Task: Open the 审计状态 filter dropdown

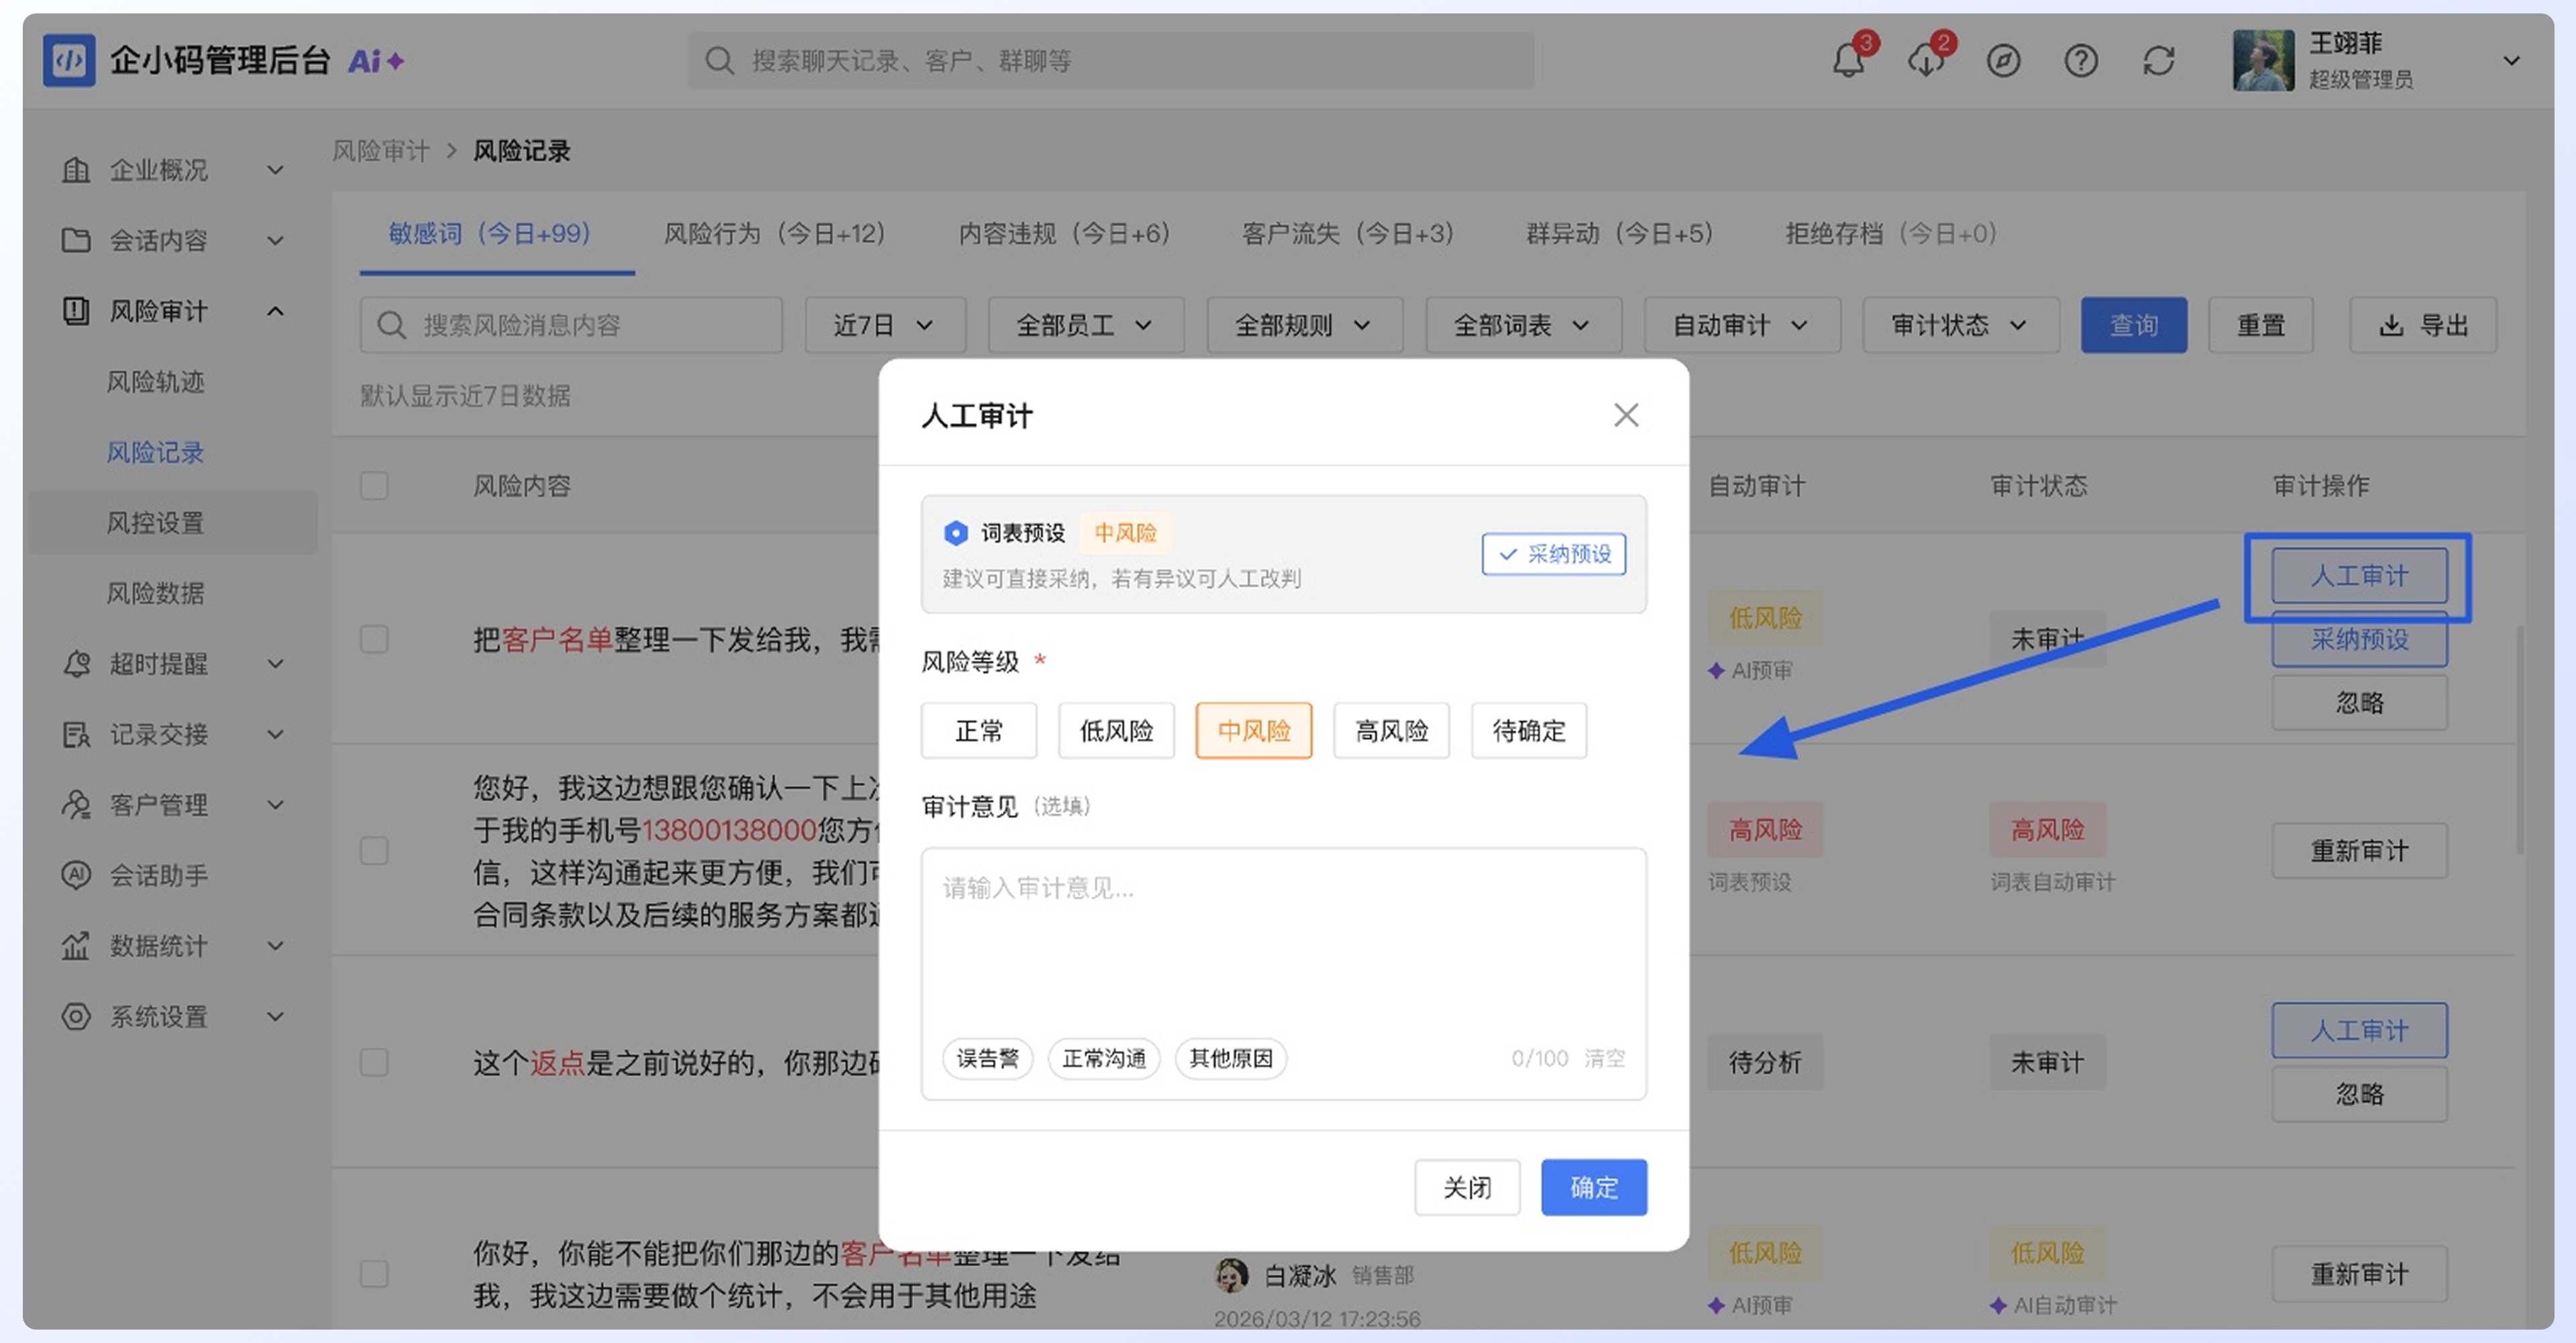Action: [x=1960, y=325]
